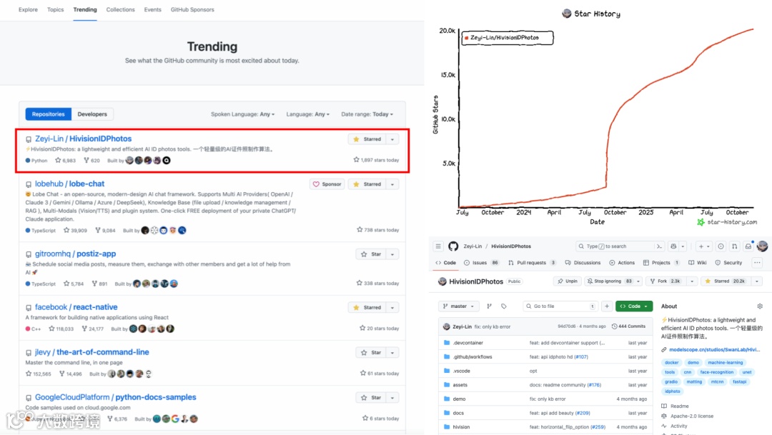Screen dimensions: 772x435
Task: Expand star list arrow for lobe-chat row
Action: click(392, 184)
